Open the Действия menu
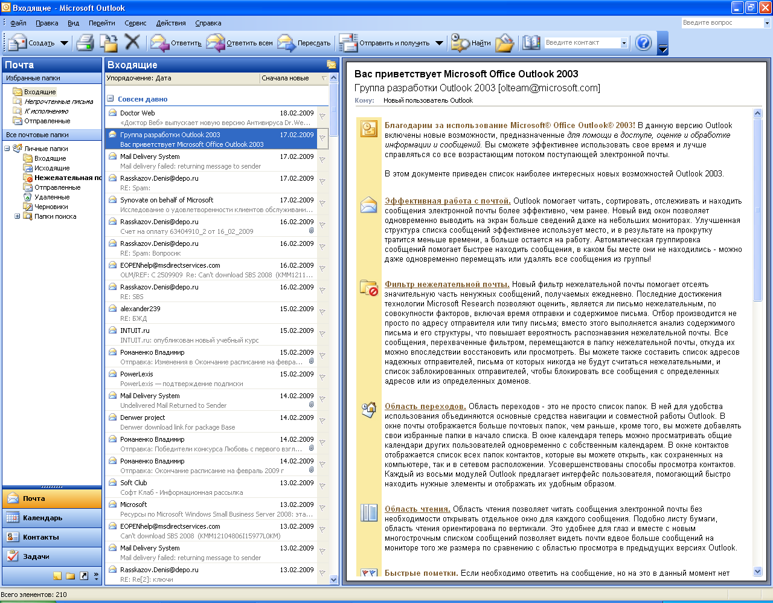 pyautogui.click(x=171, y=23)
